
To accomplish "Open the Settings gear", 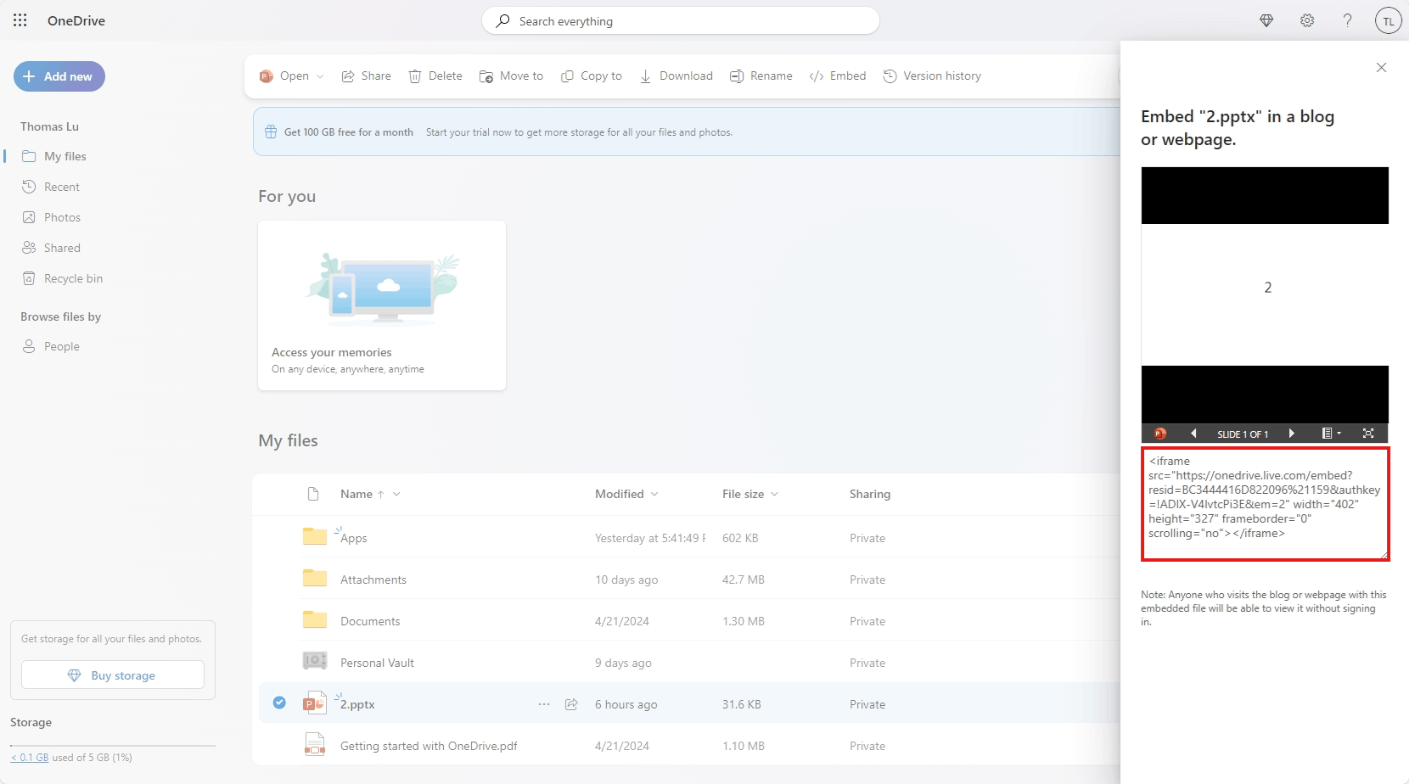I will [x=1307, y=20].
